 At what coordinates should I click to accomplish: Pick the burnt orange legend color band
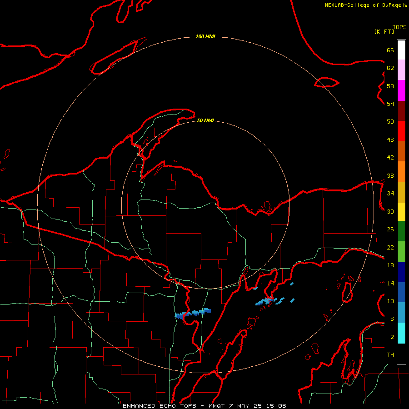pos(401,151)
